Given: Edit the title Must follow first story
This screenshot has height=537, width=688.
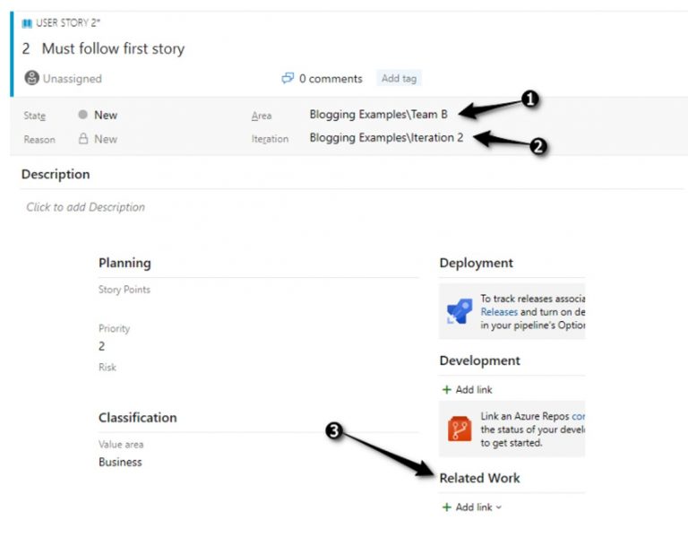Looking at the screenshot, I should pos(113,48).
